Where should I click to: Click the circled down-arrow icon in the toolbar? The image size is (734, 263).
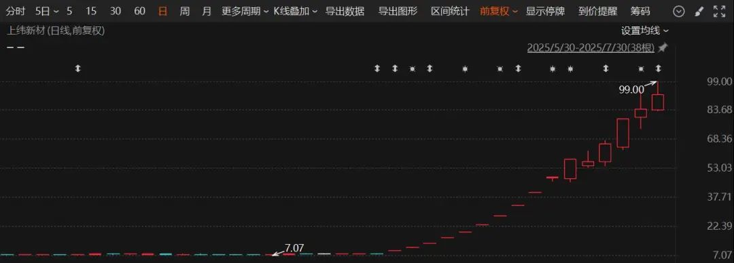pyautogui.click(x=679, y=12)
